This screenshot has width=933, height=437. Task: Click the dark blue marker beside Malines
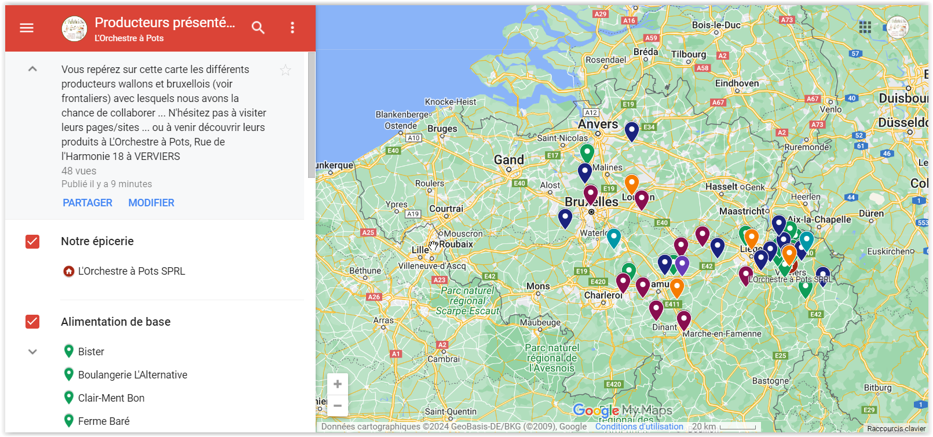click(x=585, y=172)
